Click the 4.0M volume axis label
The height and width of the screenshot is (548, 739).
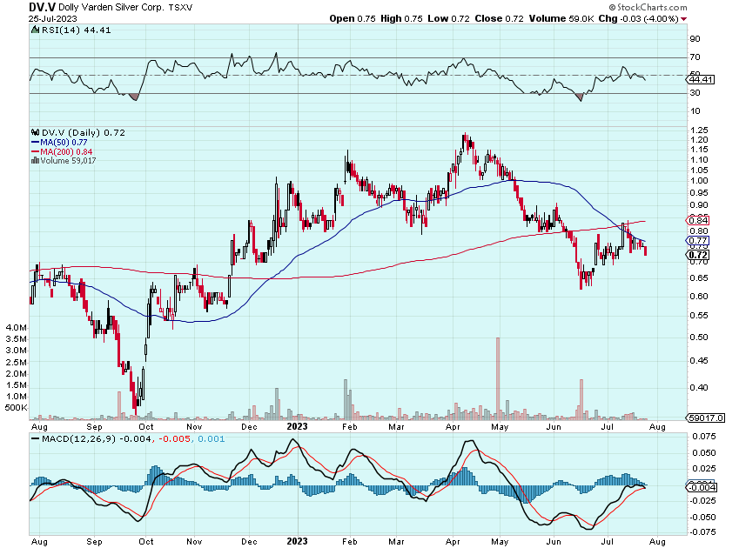17,328
